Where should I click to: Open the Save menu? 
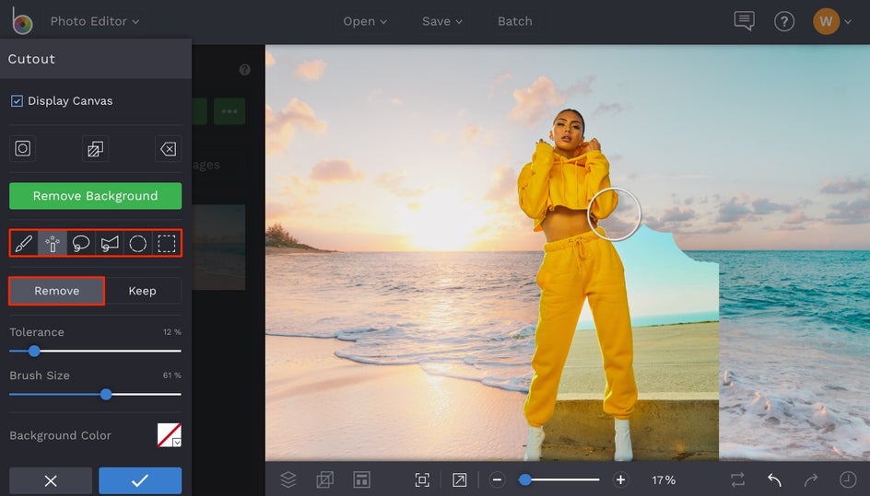click(442, 21)
